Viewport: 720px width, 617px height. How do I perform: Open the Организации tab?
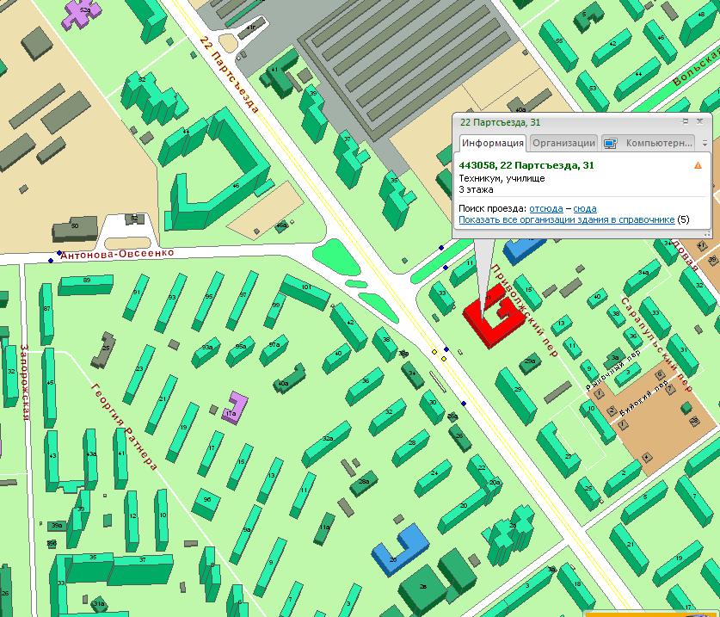(563, 143)
